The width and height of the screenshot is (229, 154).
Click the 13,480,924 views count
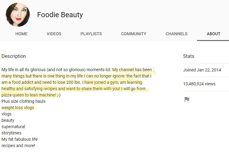click(199, 84)
